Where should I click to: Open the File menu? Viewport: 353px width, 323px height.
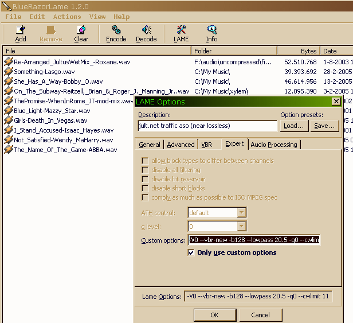[13, 17]
